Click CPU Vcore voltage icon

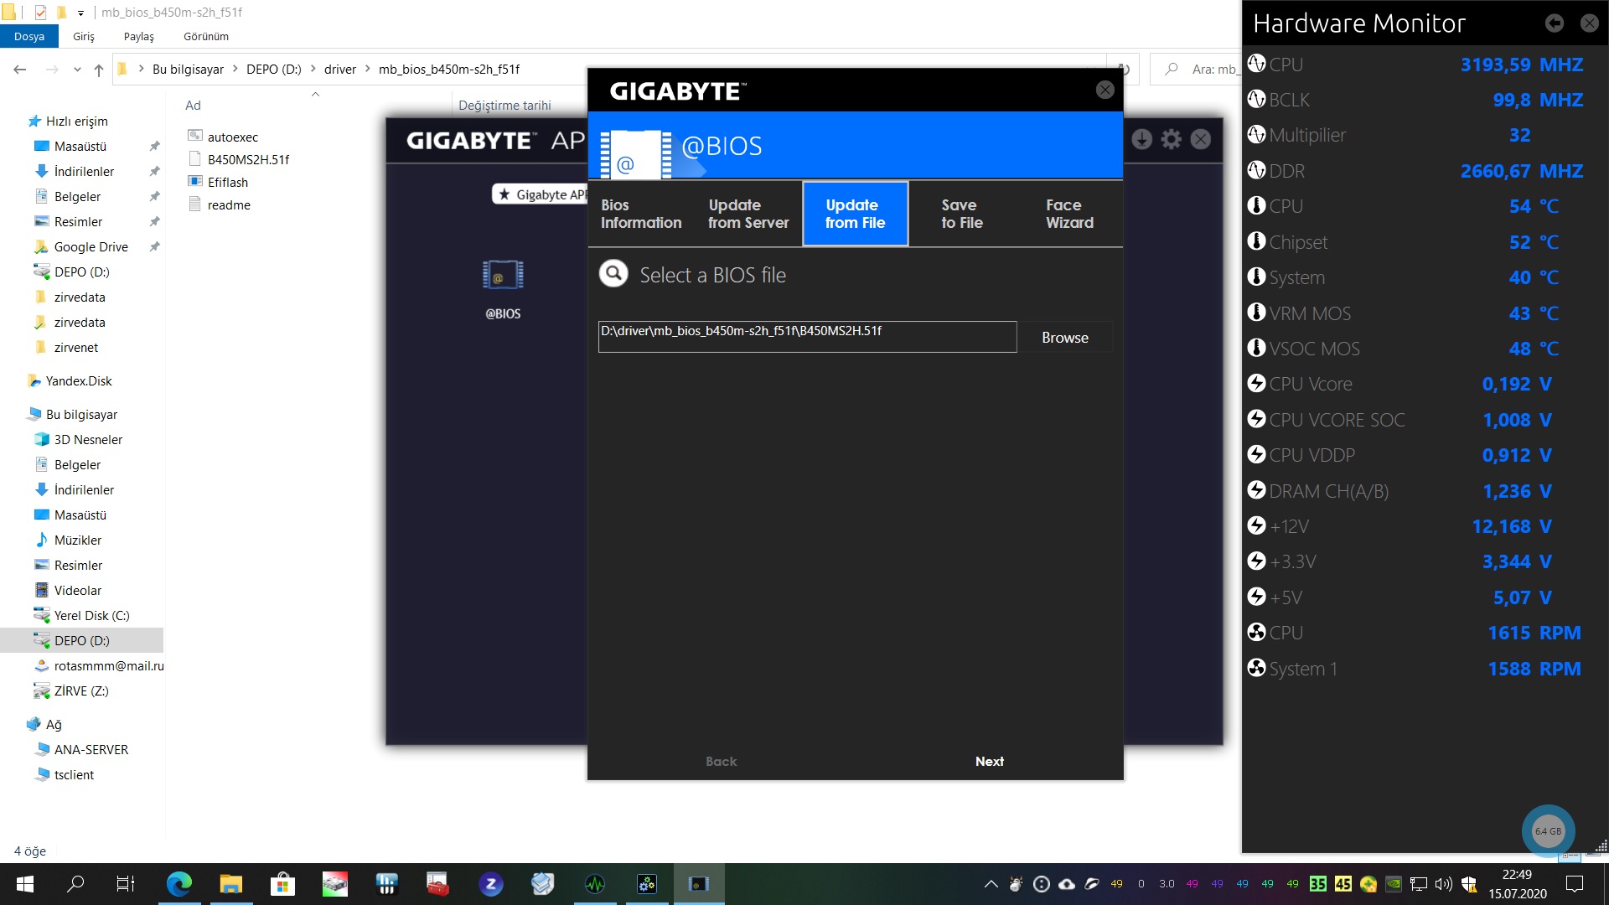coord(1256,383)
